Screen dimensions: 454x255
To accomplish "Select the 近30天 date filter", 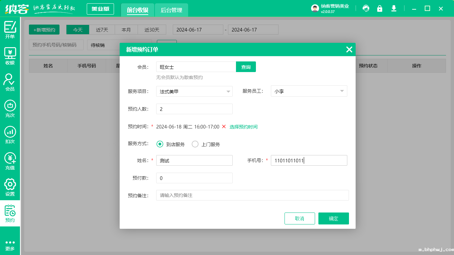I will 152,30.
